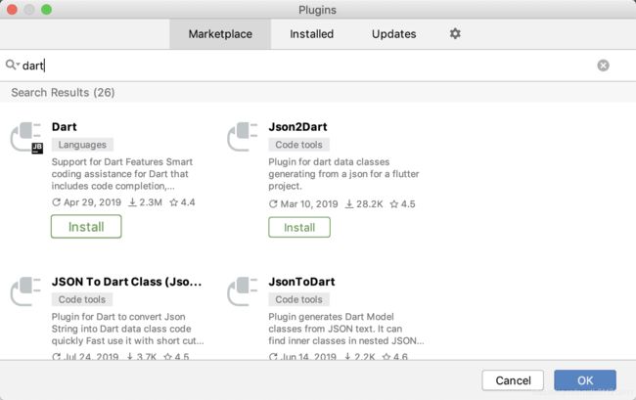
Task: Click the Json2Dart plugin icon
Action: [243, 137]
